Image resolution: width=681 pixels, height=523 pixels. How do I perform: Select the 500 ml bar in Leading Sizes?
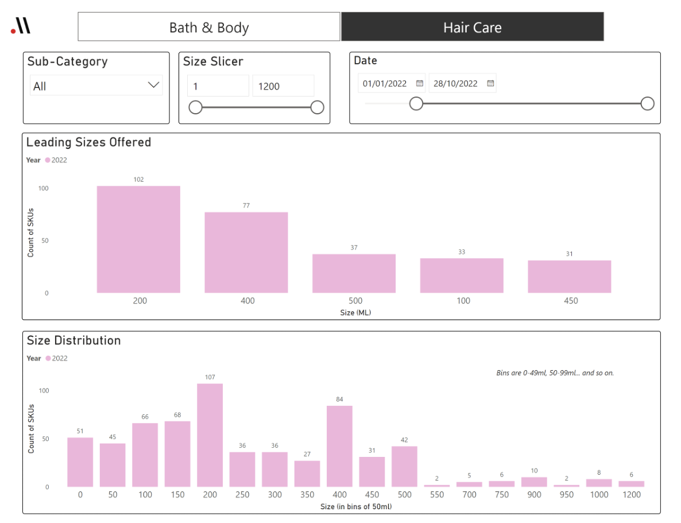click(354, 274)
